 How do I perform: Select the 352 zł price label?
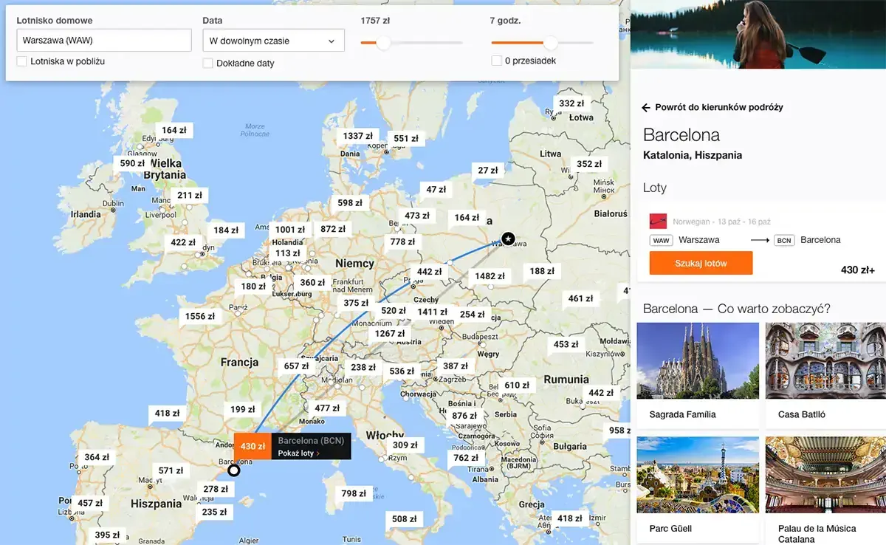589,165
